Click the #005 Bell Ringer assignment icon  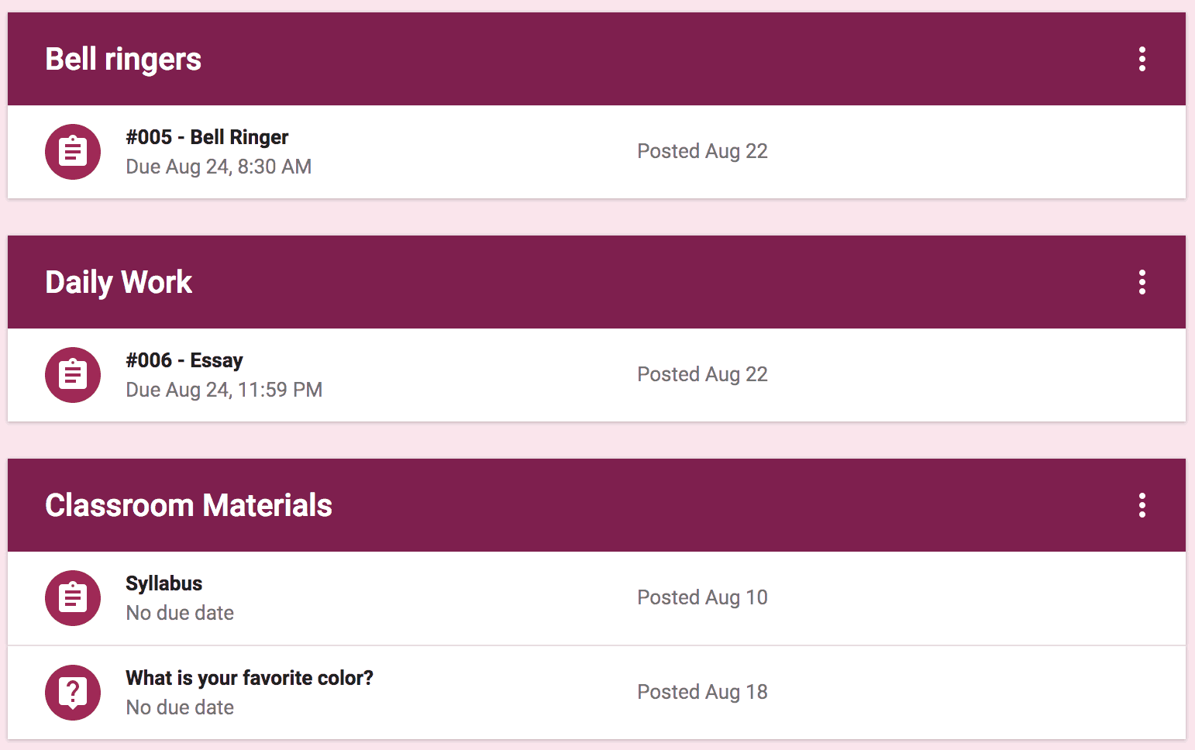73,152
